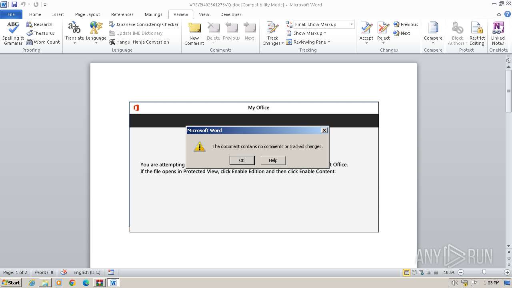Open Hangul Hanja Conversion

pyautogui.click(x=139, y=42)
